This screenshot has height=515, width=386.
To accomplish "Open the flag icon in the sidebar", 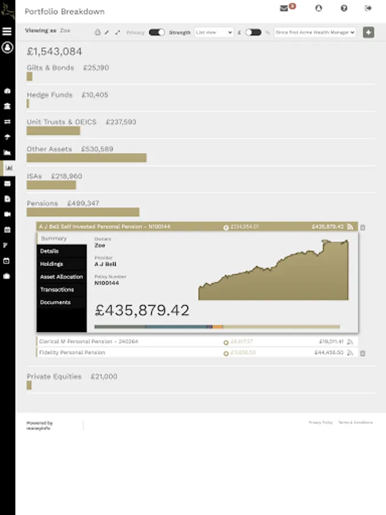I will point(6,245).
